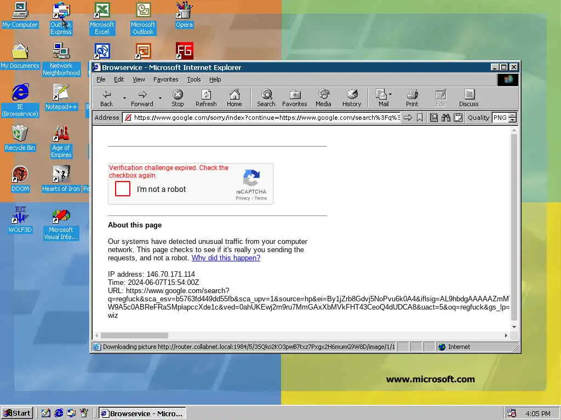Select the Microsoft Excel desktop icon

(101, 19)
